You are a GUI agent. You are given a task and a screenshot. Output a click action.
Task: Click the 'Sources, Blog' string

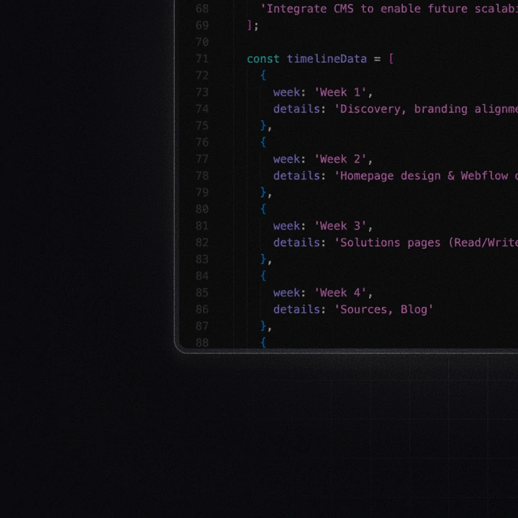coord(383,309)
